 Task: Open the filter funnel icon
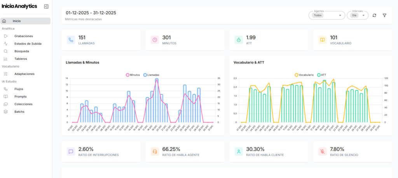pyautogui.click(x=384, y=16)
